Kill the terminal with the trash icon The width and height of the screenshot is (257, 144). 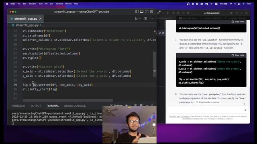141,105
